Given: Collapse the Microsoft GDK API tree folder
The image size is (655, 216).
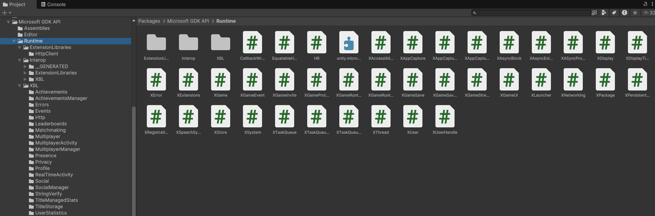Looking at the screenshot, I should [8, 22].
